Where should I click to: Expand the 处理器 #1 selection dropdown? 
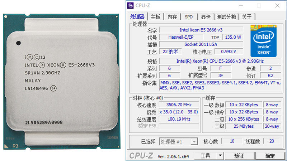pos(194,141)
